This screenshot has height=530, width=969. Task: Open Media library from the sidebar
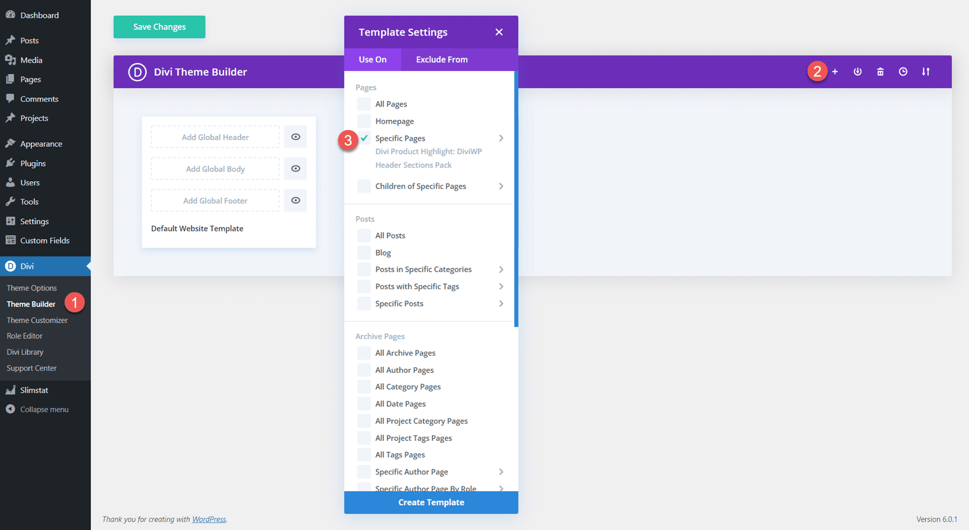coord(30,60)
